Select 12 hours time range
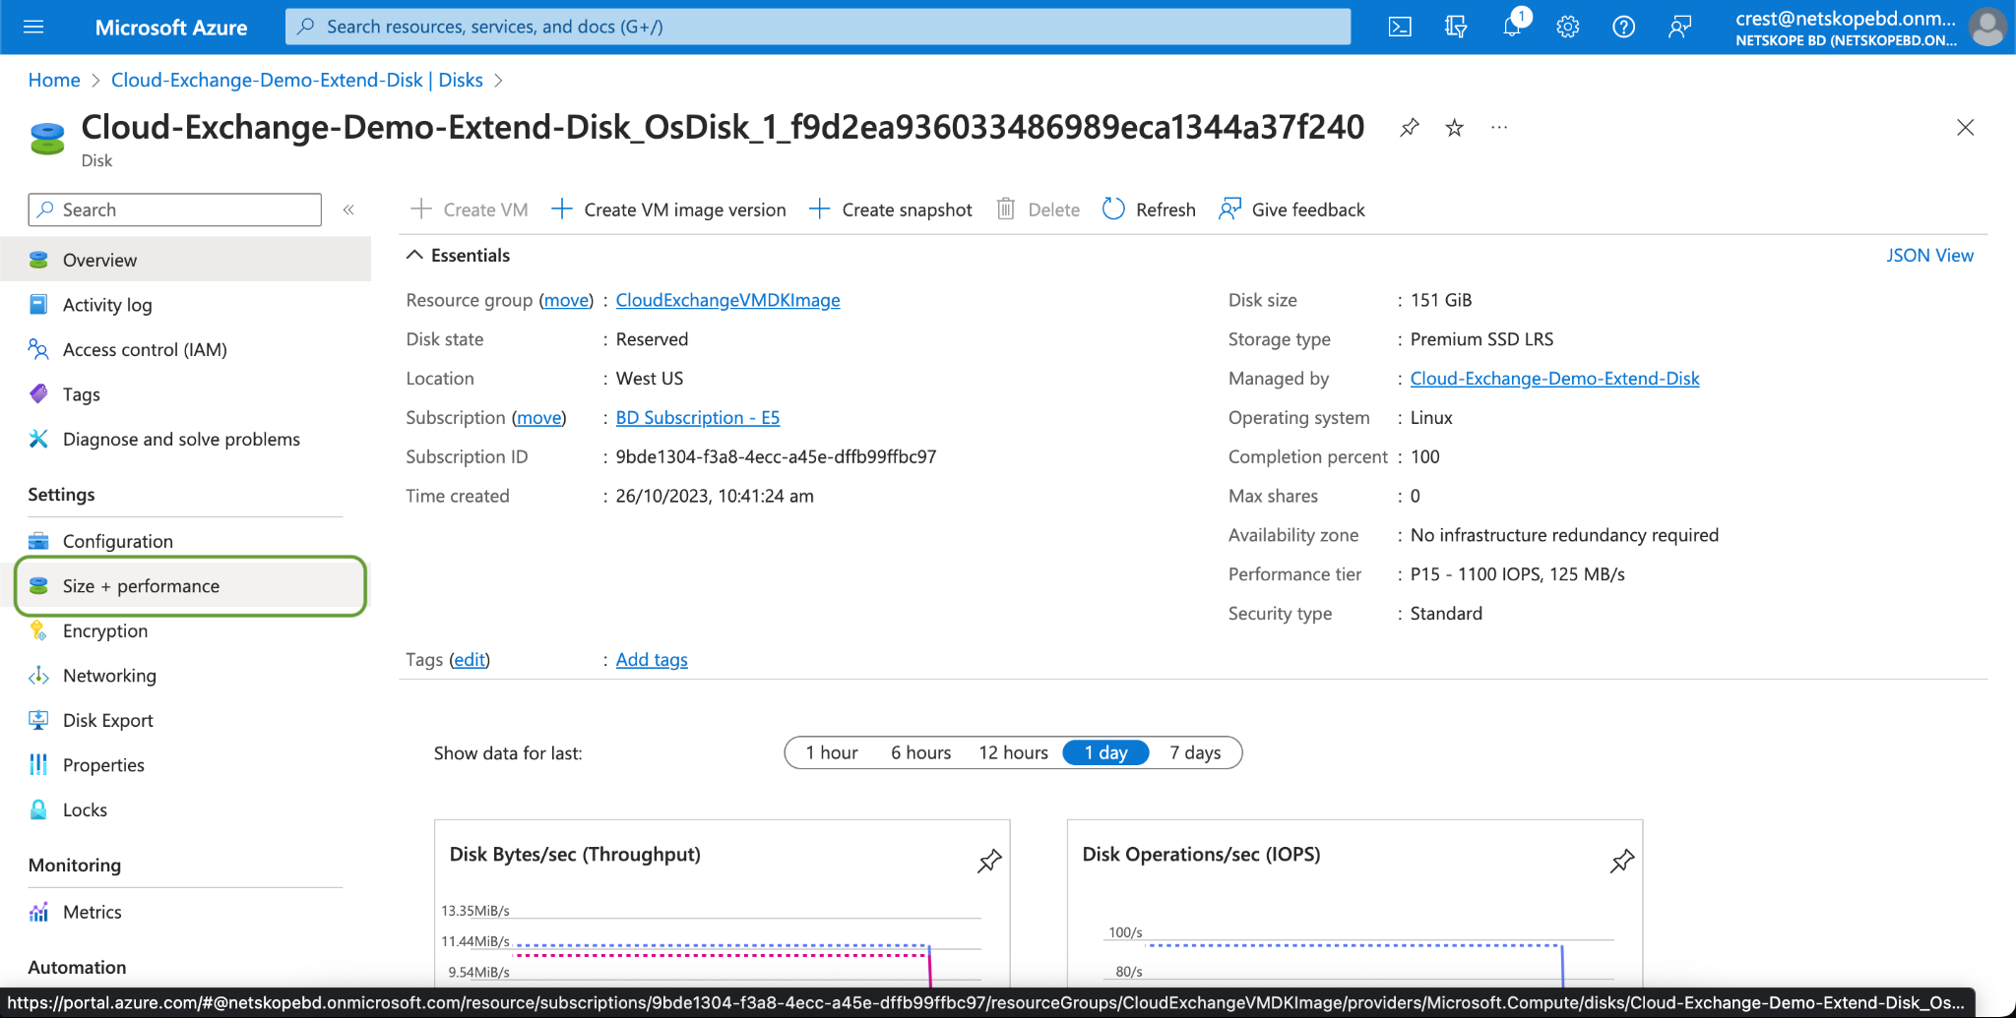Image resolution: width=2016 pixels, height=1018 pixels. tap(1013, 752)
